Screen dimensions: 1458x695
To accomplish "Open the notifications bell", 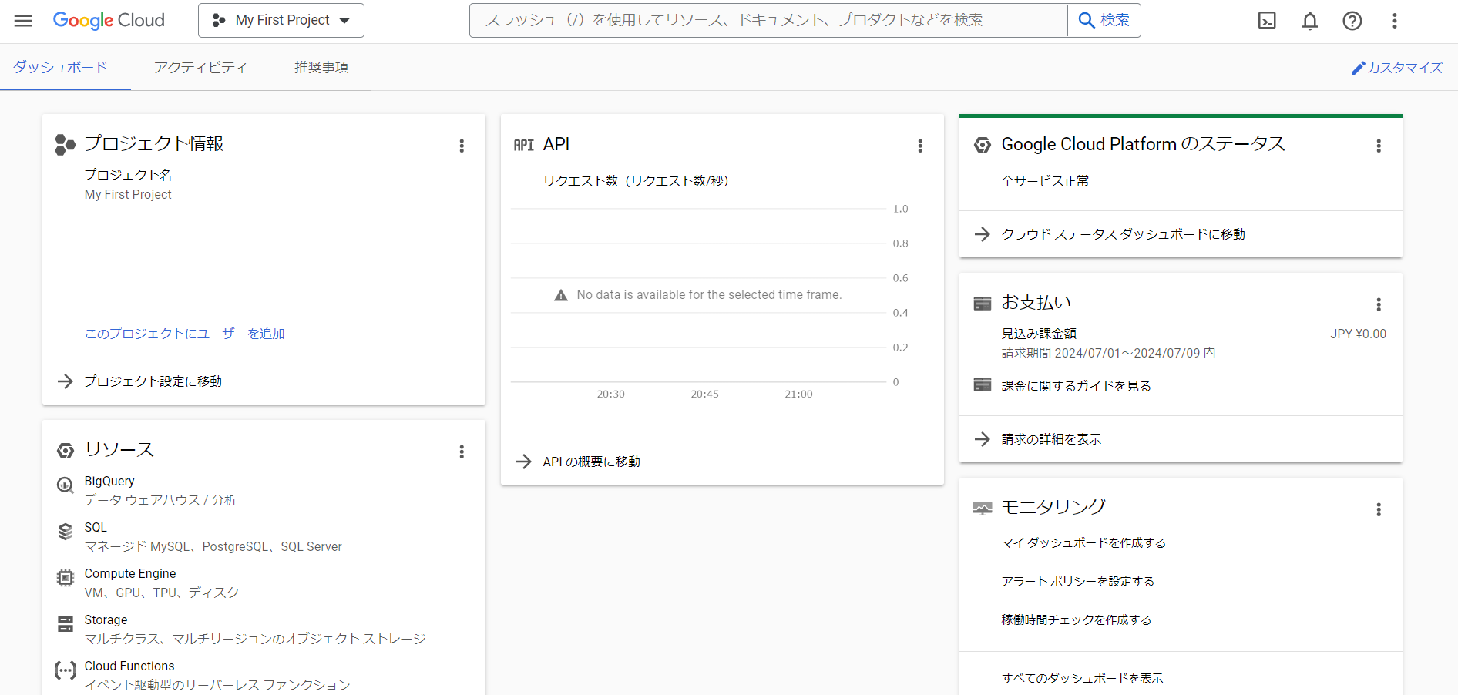I will tap(1309, 20).
